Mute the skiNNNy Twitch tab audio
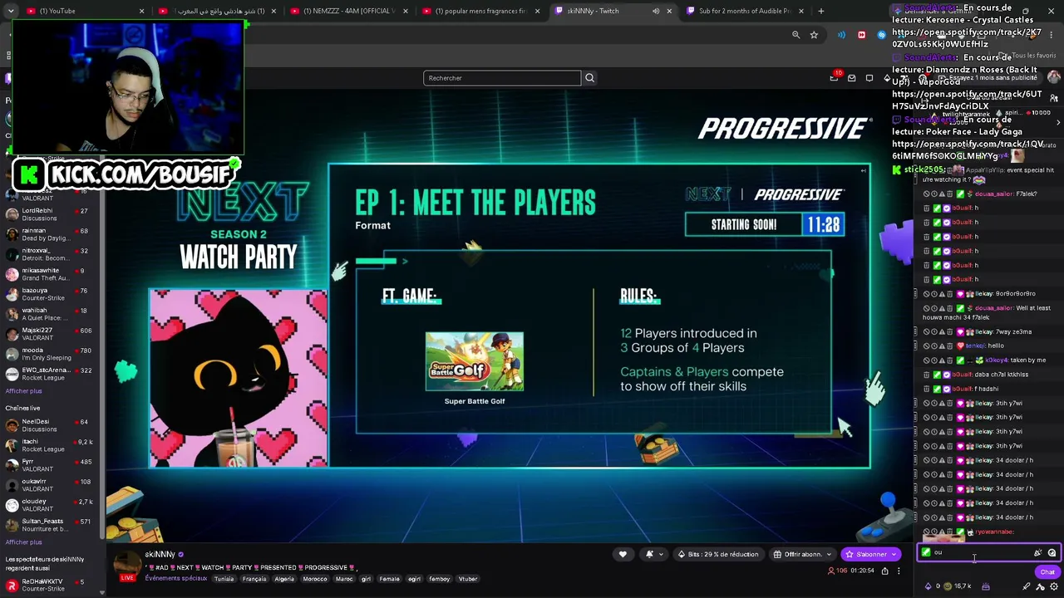The width and height of the screenshot is (1064, 598). 656,11
